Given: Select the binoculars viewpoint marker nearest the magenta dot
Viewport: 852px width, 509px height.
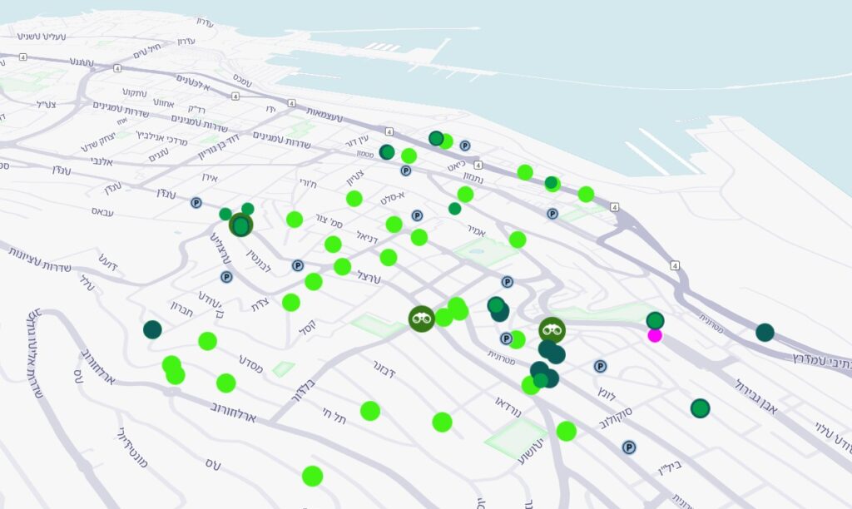Looking at the screenshot, I should coord(552,329).
